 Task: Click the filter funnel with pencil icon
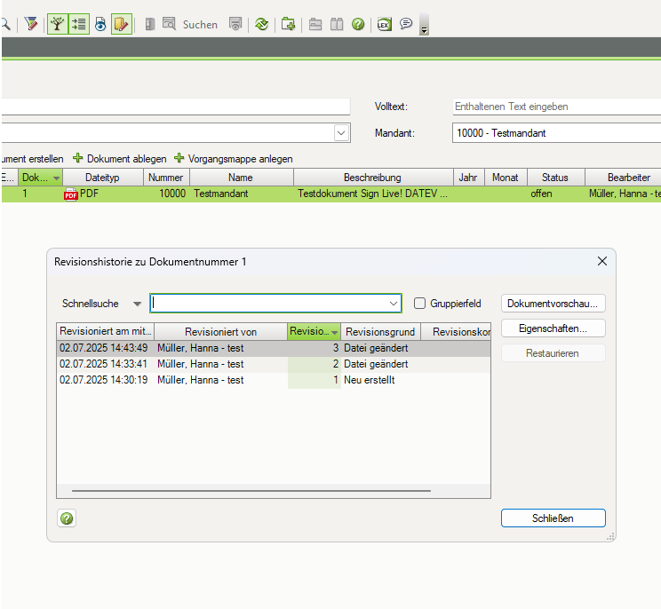pyautogui.click(x=31, y=24)
